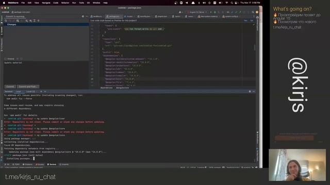This screenshot has width=330, height=185.
Task: Open the Git tool window tab at bottom
Action: (x=7, y=164)
